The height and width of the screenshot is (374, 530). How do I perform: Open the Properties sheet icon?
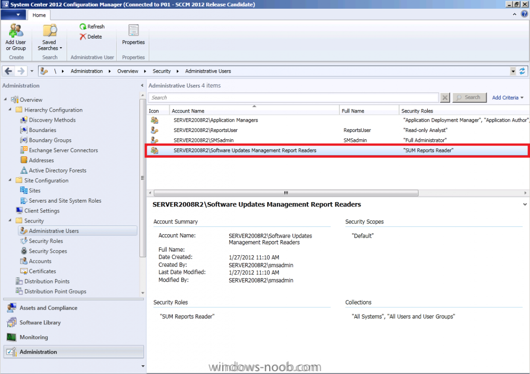coord(134,30)
